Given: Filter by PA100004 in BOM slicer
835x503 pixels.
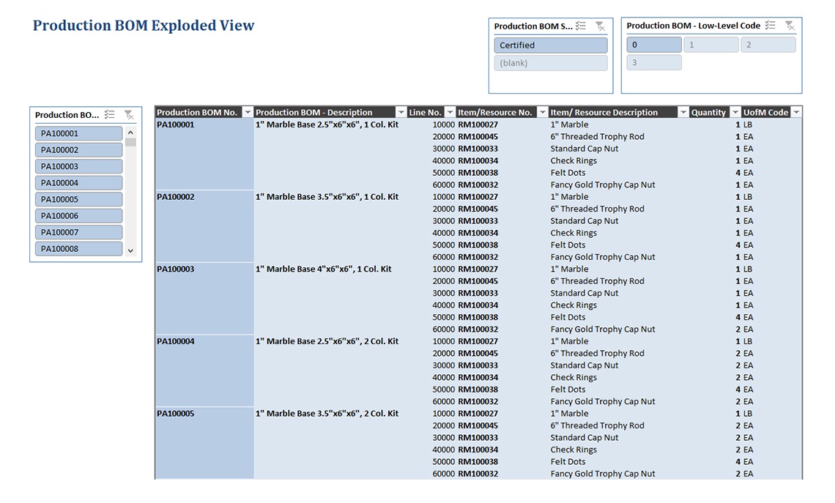Looking at the screenshot, I should pos(79,182).
